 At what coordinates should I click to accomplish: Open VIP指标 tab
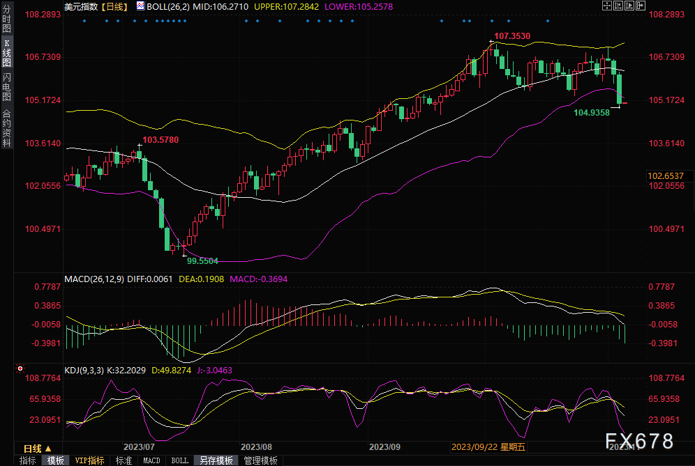pos(89,460)
